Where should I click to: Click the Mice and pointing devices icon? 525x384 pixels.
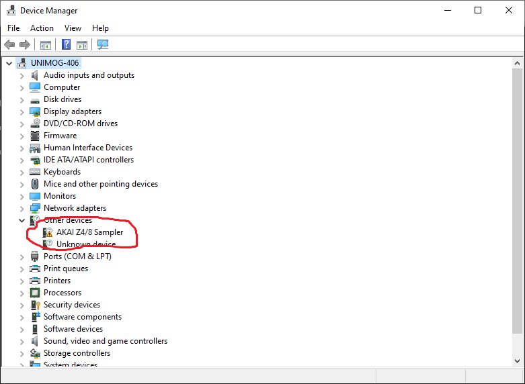pos(35,184)
